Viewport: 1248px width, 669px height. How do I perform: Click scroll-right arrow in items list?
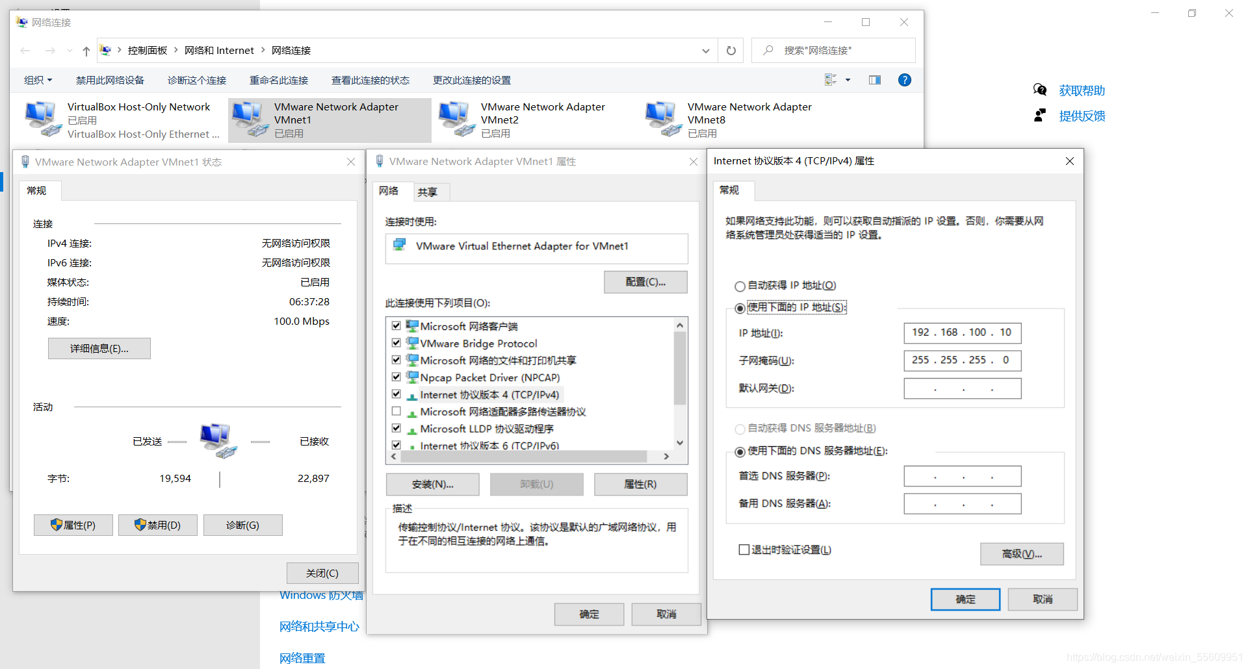(x=666, y=457)
